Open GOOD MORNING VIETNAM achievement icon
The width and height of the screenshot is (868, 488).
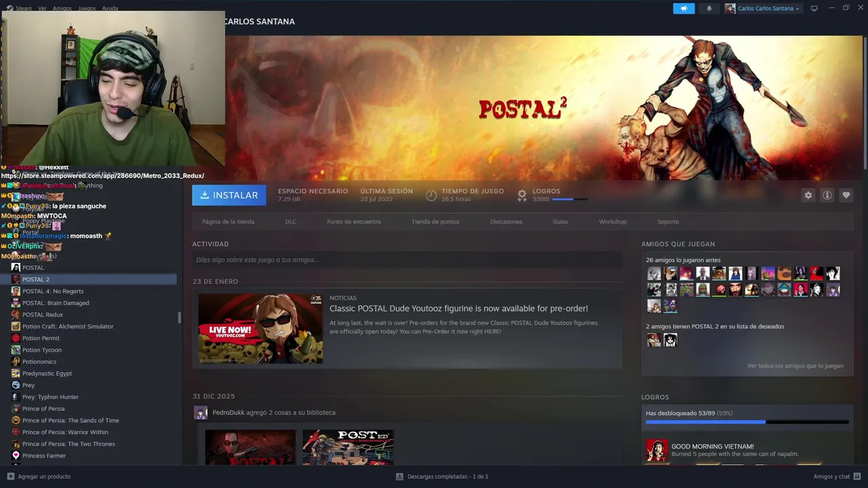pyautogui.click(x=656, y=450)
